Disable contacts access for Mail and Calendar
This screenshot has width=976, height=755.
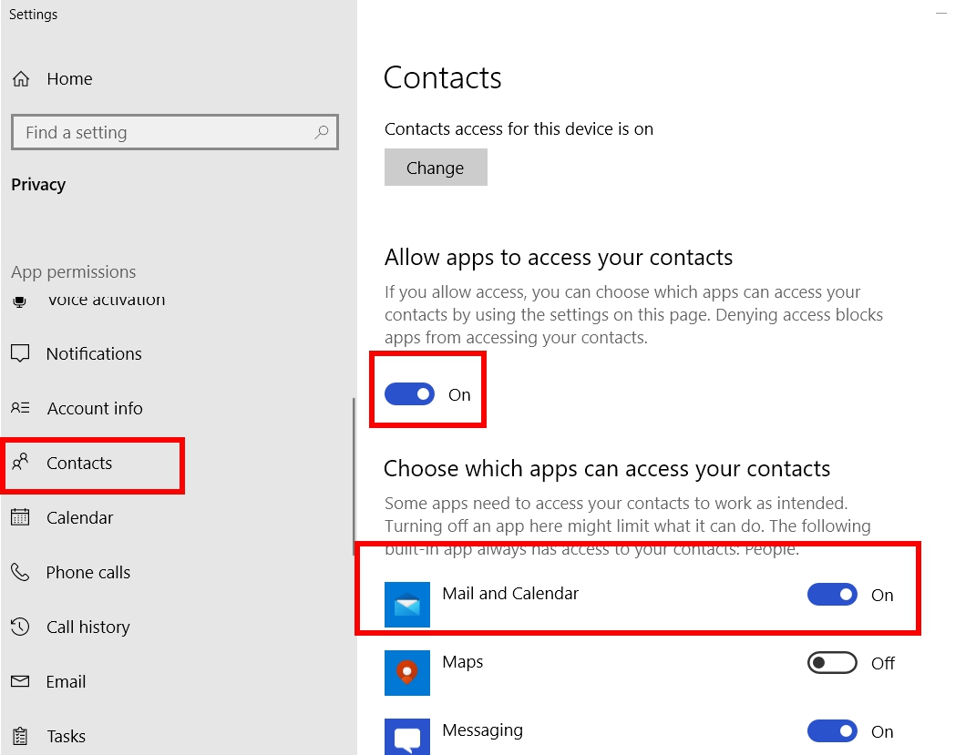[831, 594]
